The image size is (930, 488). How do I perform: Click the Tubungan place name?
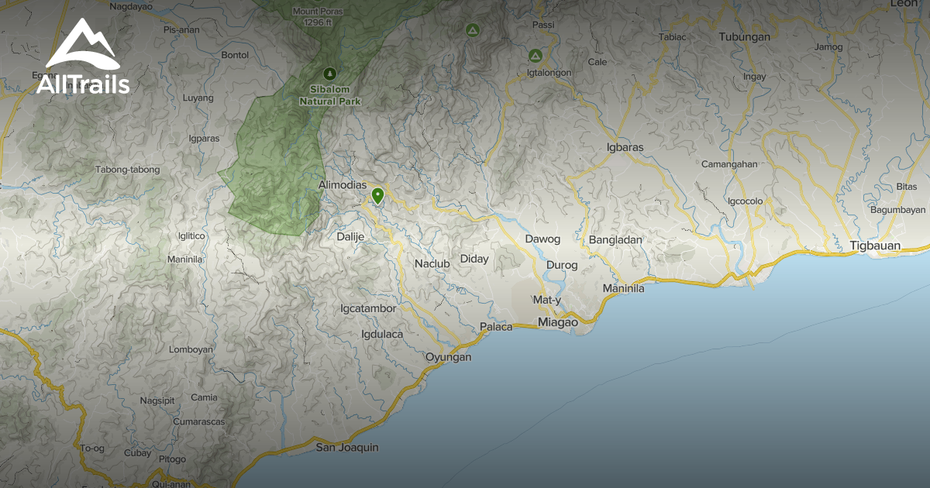(746, 36)
